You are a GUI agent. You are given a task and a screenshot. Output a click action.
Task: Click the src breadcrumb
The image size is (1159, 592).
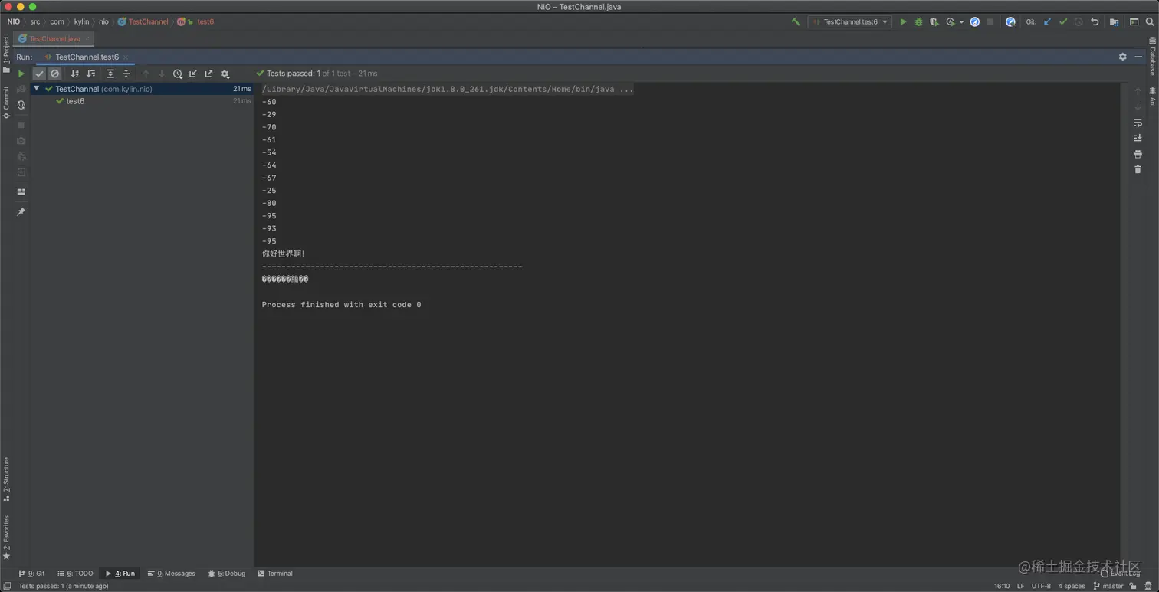(x=35, y=21)
